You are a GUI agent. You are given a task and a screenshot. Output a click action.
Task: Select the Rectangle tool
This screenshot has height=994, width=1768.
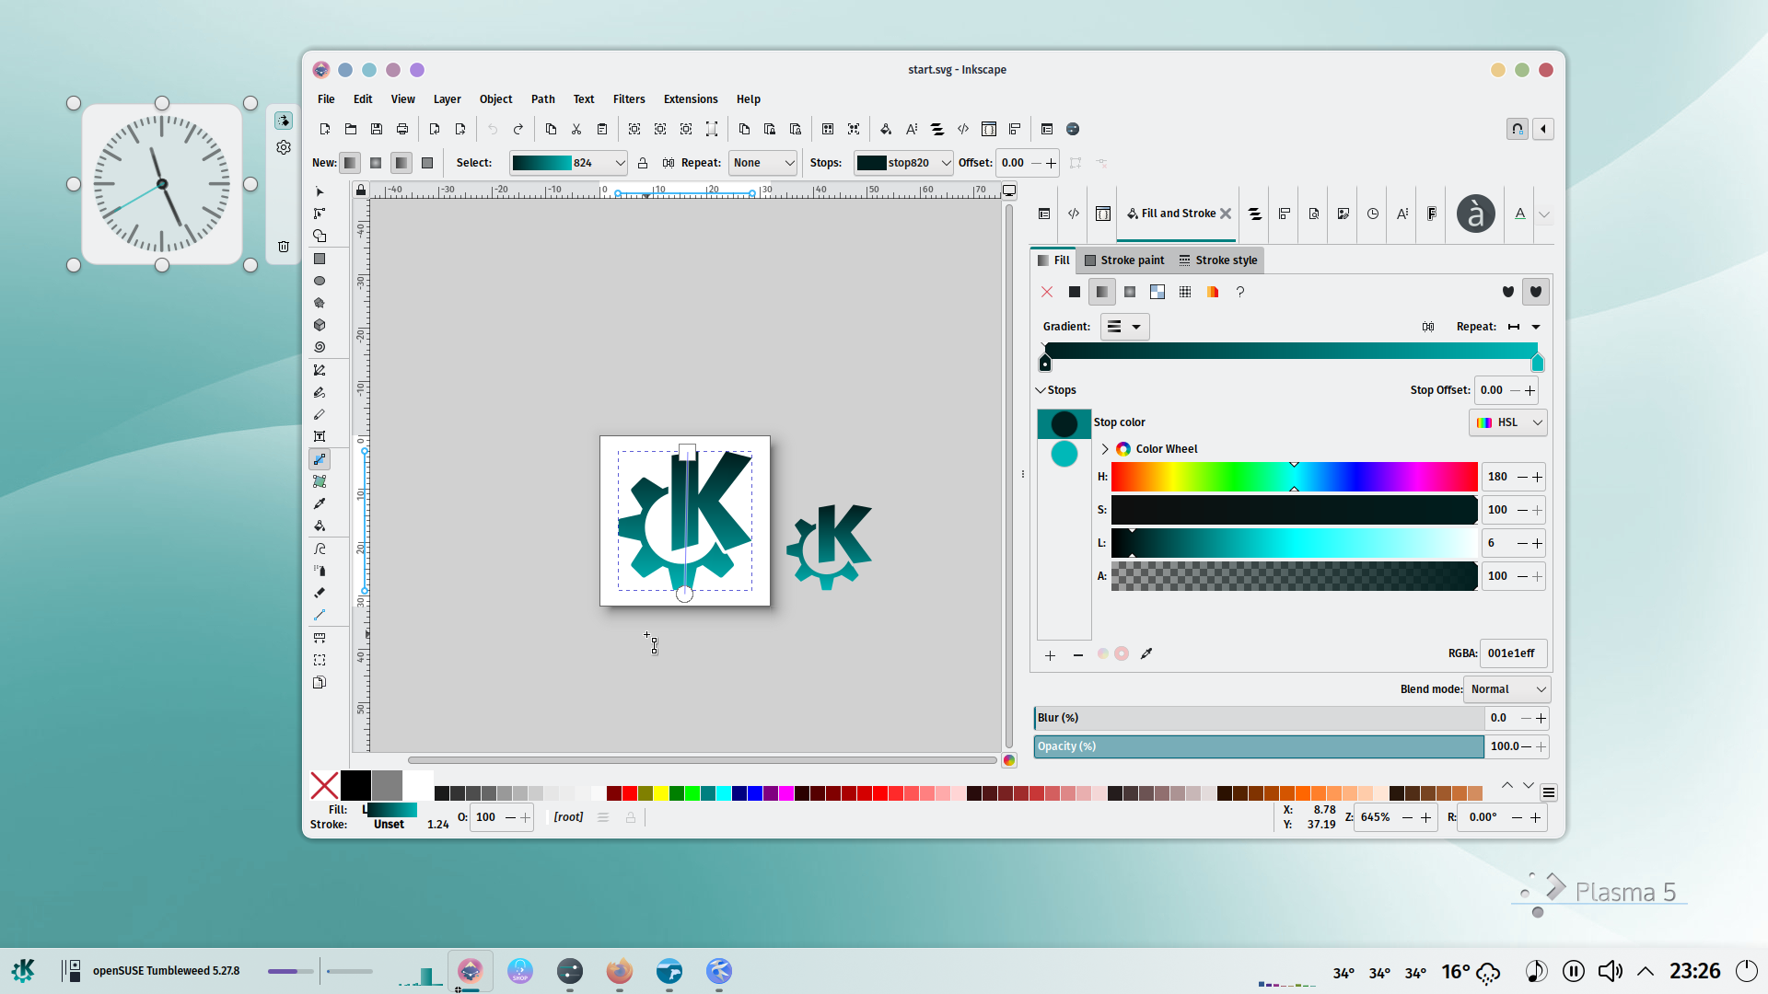(x=320, y=259)
